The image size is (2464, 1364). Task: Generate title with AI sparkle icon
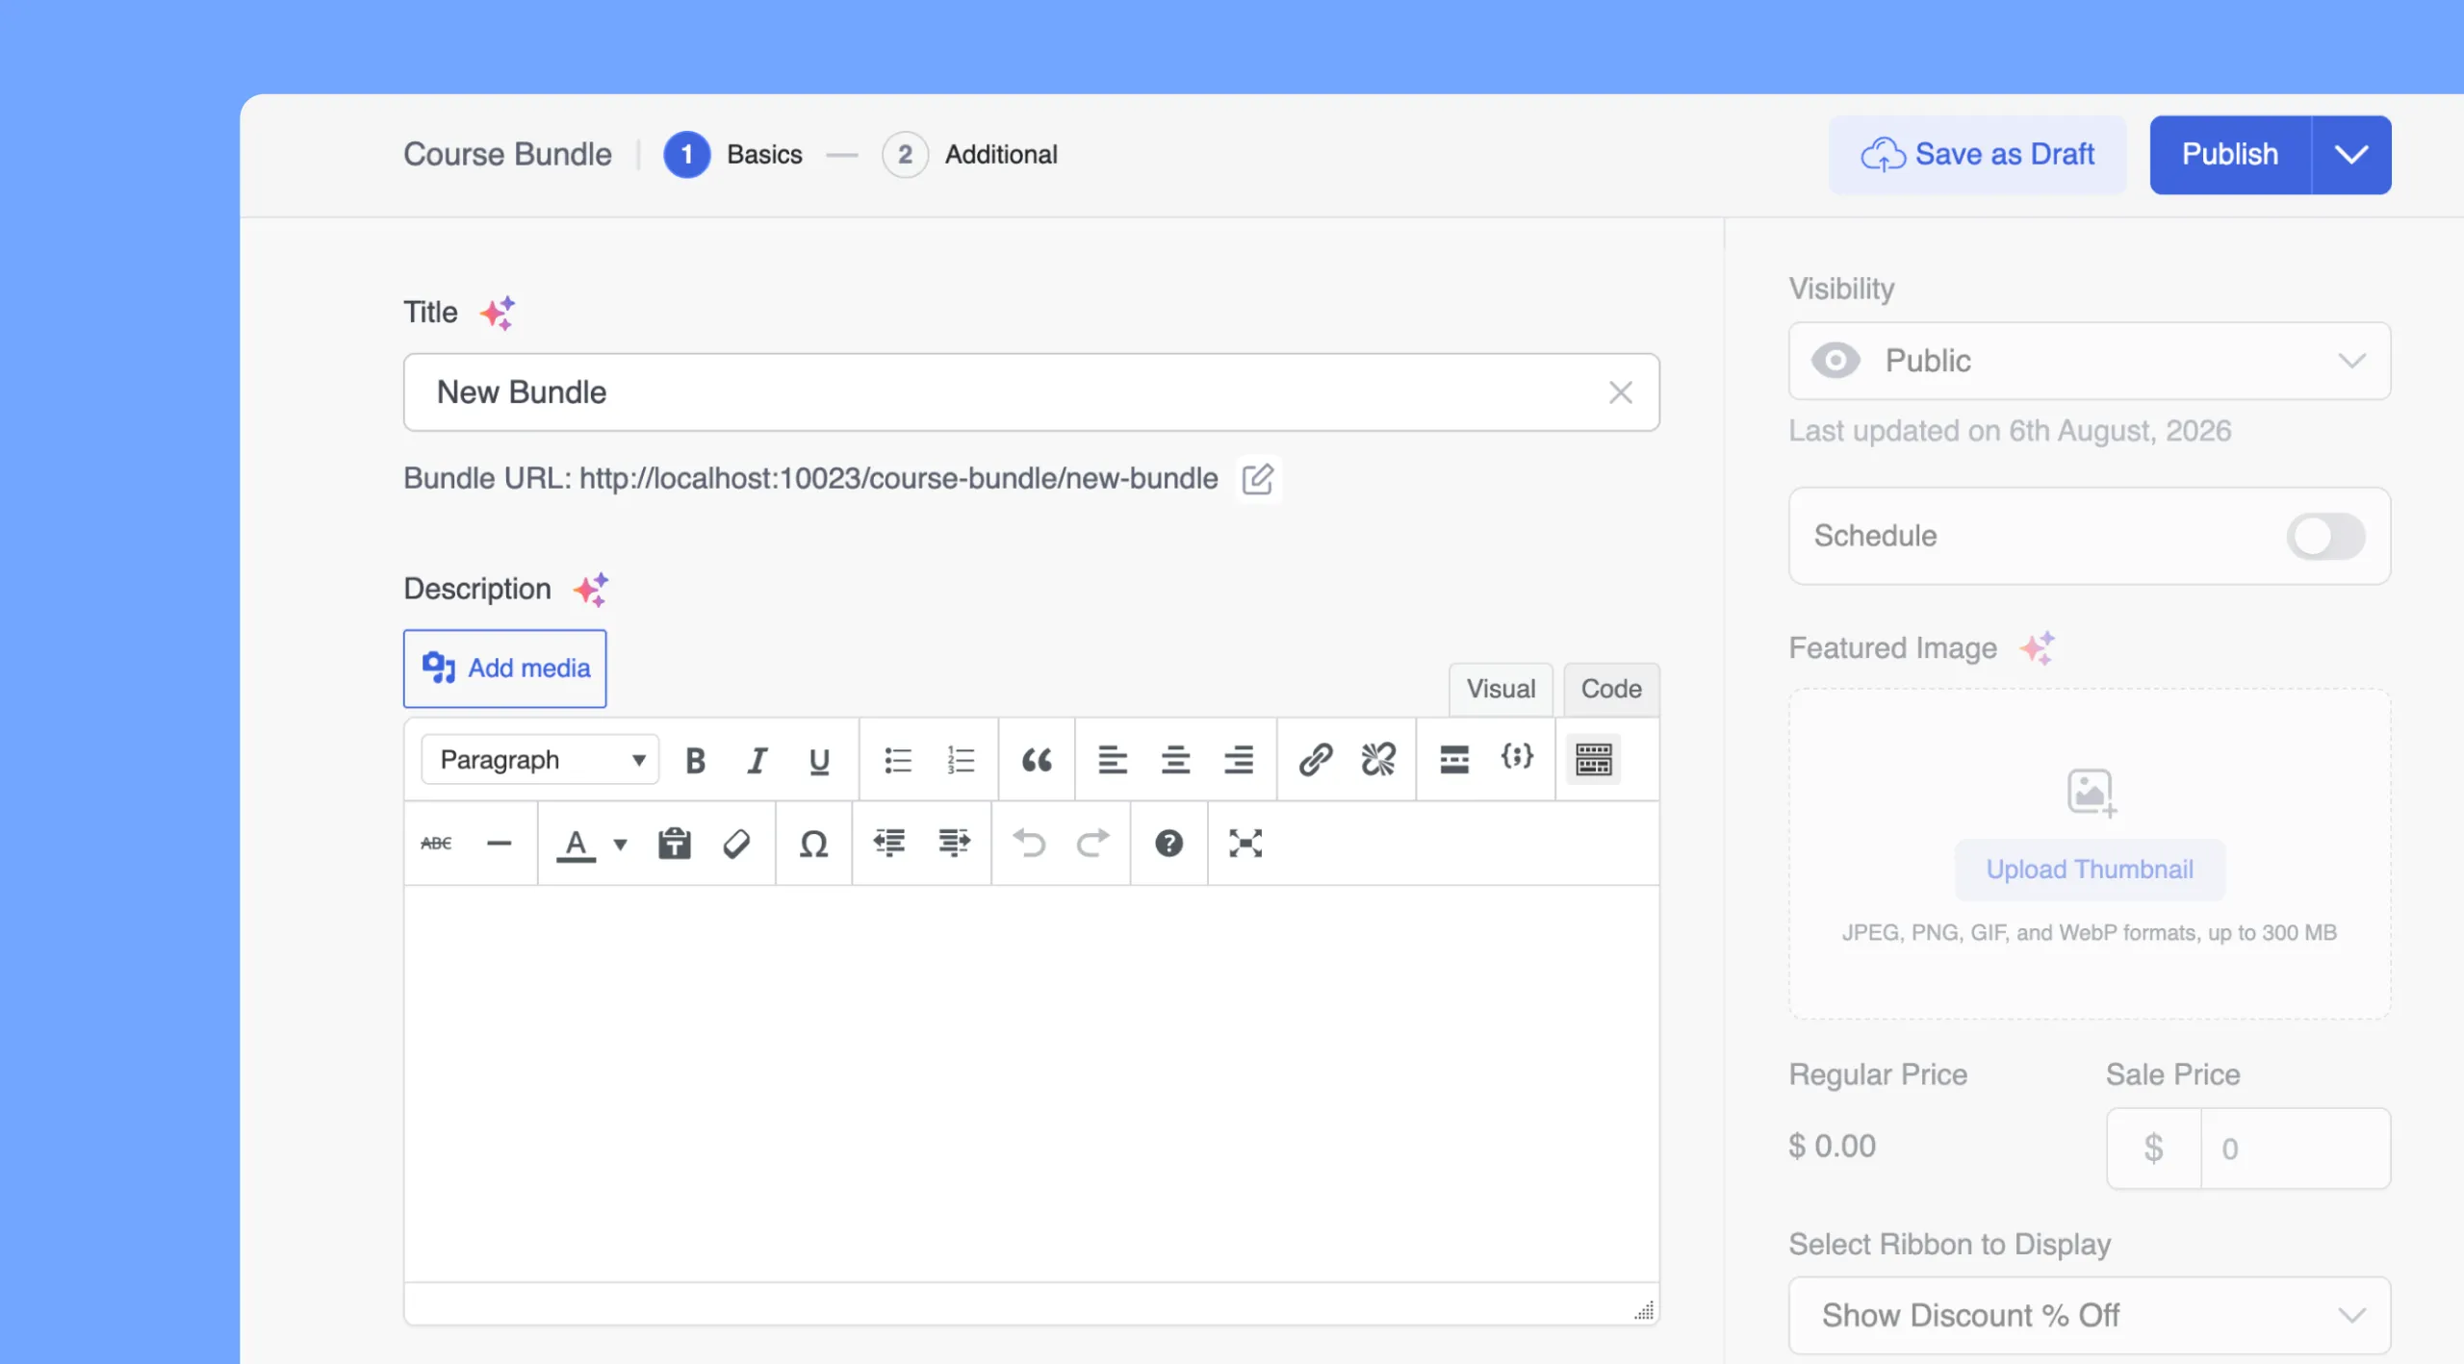498,313
